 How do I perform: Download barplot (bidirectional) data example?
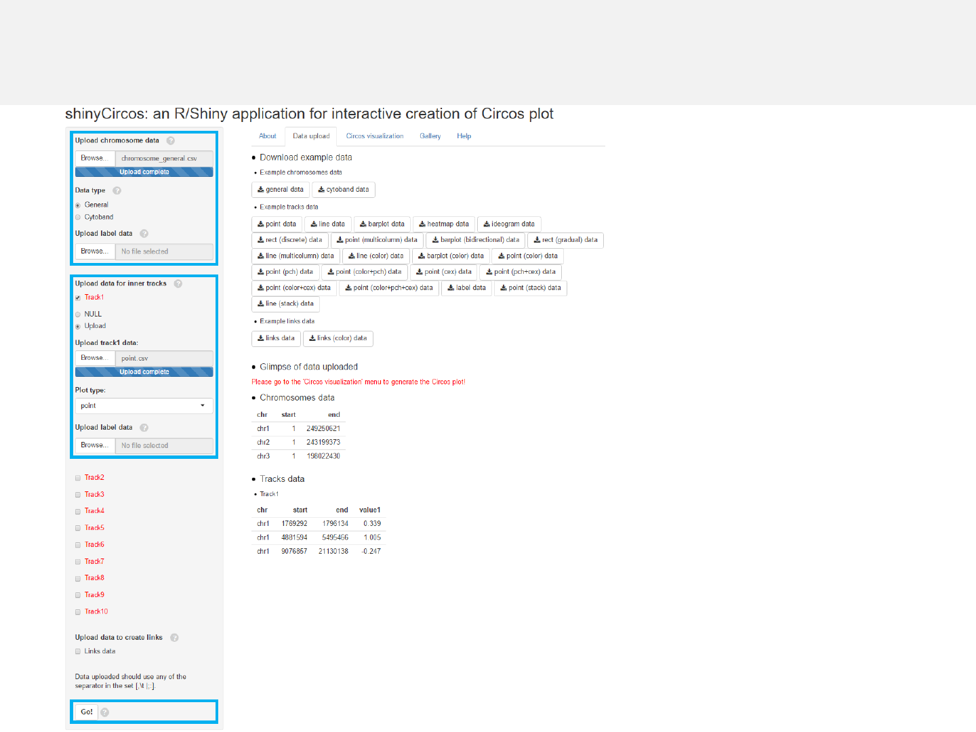click(x=476, y=240)
